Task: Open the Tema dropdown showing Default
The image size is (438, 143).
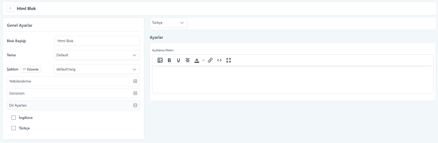Action: 97,55
